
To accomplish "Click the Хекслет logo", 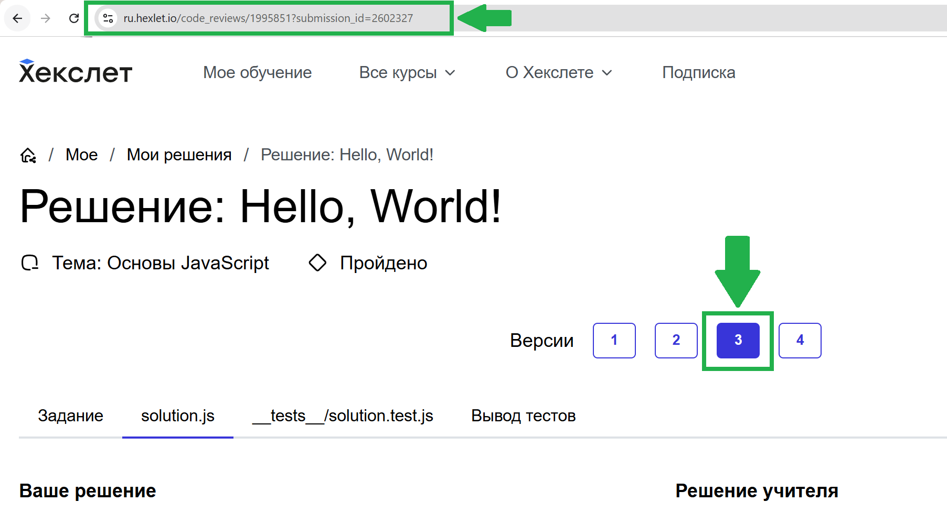I will (x=76, y=72).
